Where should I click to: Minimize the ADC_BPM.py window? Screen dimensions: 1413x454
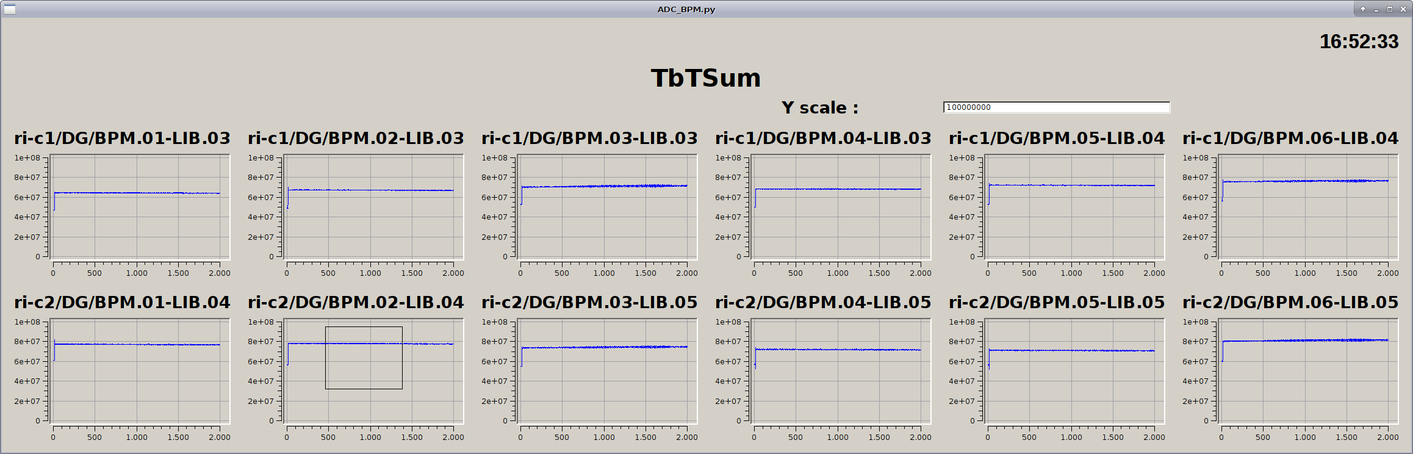pos(1376,9)
